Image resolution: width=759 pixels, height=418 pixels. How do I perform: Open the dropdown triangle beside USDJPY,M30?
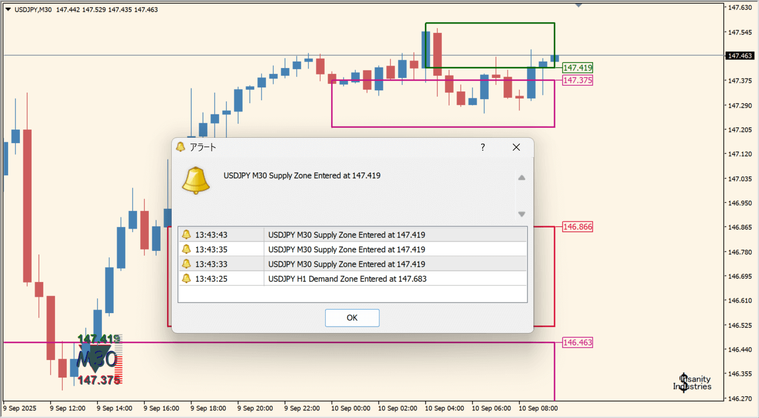click(8, 9)
